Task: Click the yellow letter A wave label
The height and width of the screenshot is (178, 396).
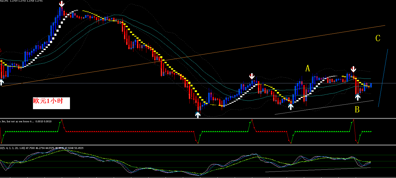Action: [x=308, y=69]
